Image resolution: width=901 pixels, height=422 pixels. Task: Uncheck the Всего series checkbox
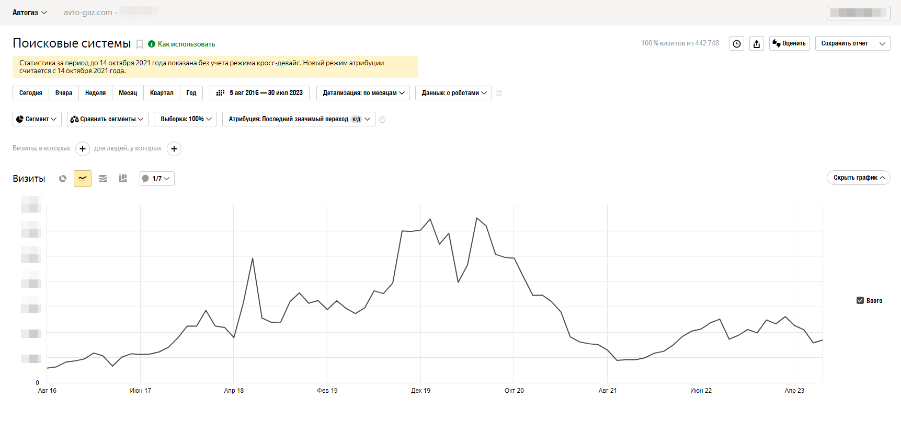(x=860, y=300)
